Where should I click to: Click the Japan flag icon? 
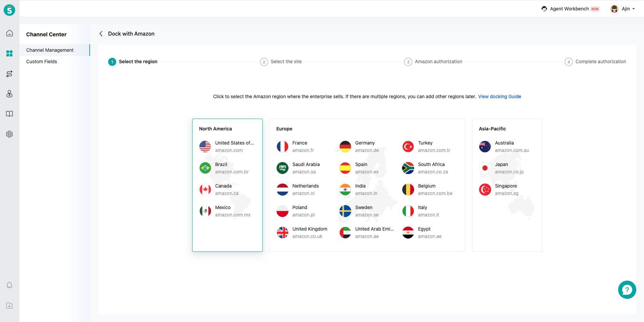click(x=485, y=168)
